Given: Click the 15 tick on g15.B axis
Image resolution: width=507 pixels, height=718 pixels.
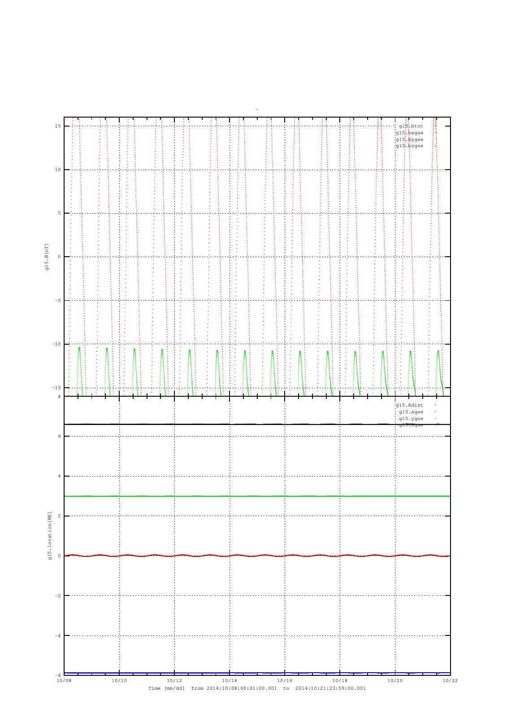Looking at the screenshot, I should pos(58,126).
